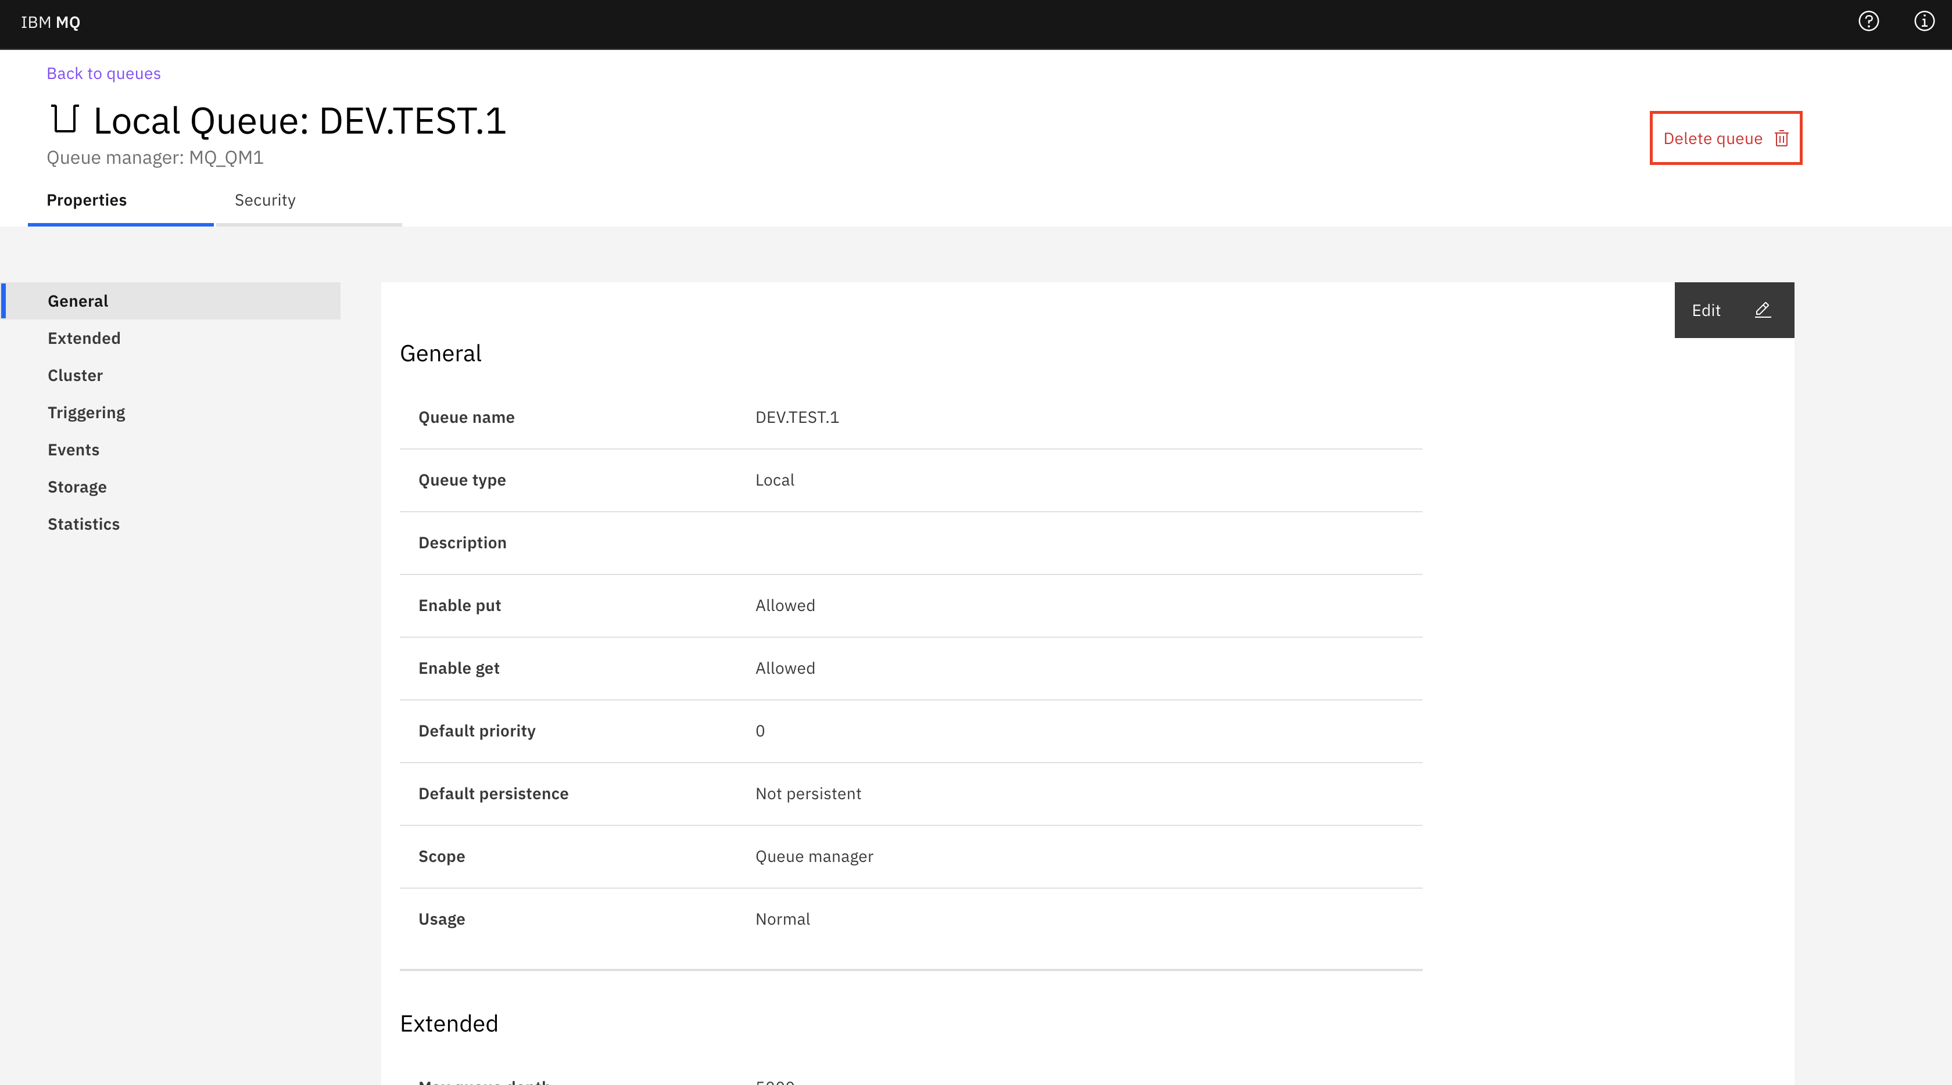Open the Storage properties section
The image size is (1952, 1085).
click(x=77, y=486)
